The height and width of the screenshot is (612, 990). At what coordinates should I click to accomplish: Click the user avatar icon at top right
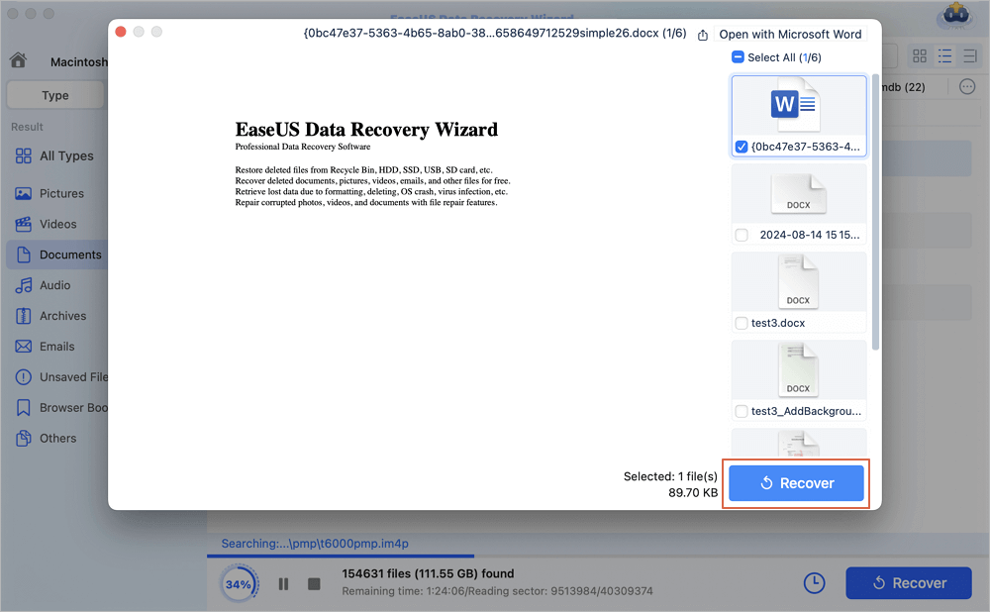tap(956, 15)
